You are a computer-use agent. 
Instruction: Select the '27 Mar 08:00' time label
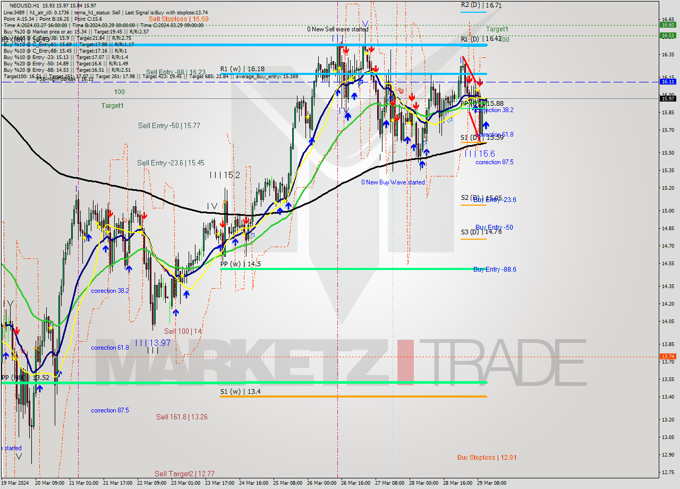(389, 483)
